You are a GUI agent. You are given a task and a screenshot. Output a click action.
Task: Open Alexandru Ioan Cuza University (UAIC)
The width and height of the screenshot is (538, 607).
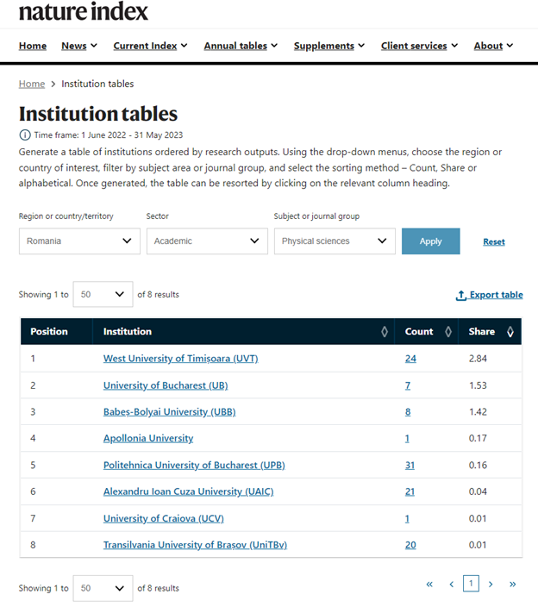(x=189, y=491)
